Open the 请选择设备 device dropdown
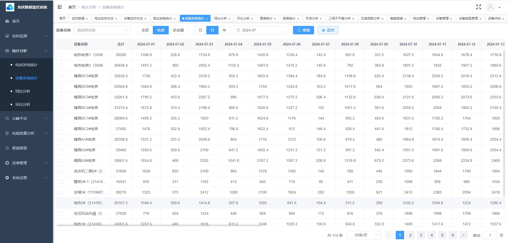Image resolution: width=508 pixels, height=243 pixels. (103, 30)
